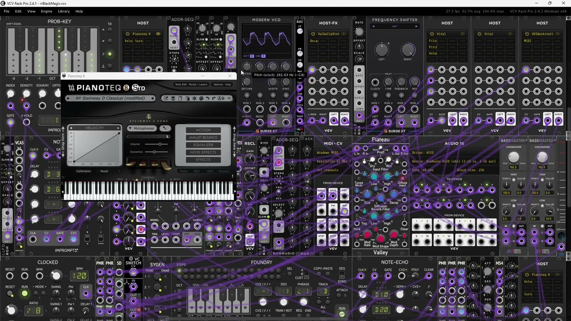Viewport: 571px width, 321px height.
Task: Open the View menu
Action: pos(31,11)
